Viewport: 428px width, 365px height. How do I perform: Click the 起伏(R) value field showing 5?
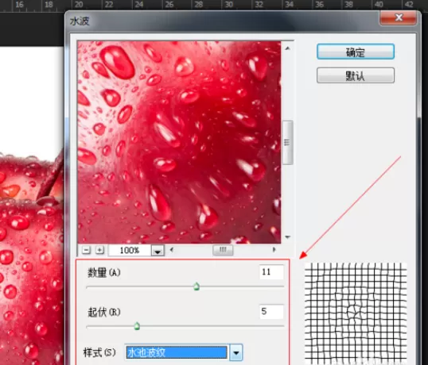(x=271, y=311)
